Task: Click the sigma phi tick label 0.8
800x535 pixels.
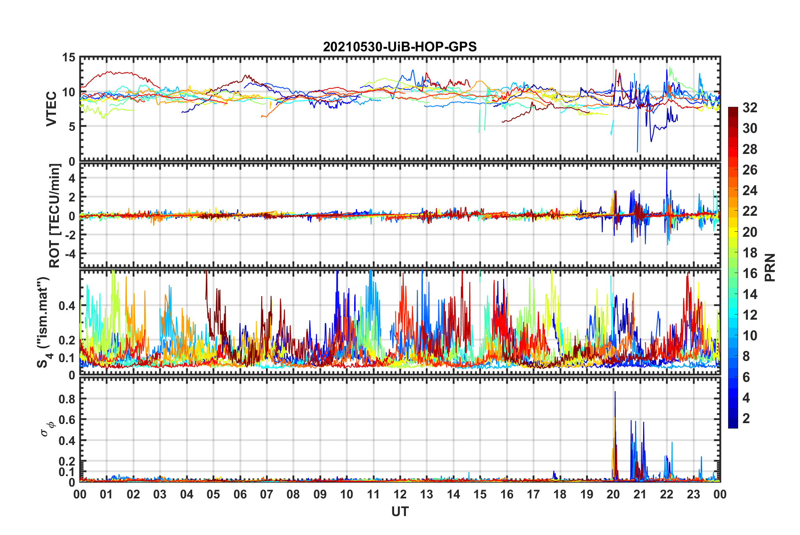Action: [x=66, y=399]
